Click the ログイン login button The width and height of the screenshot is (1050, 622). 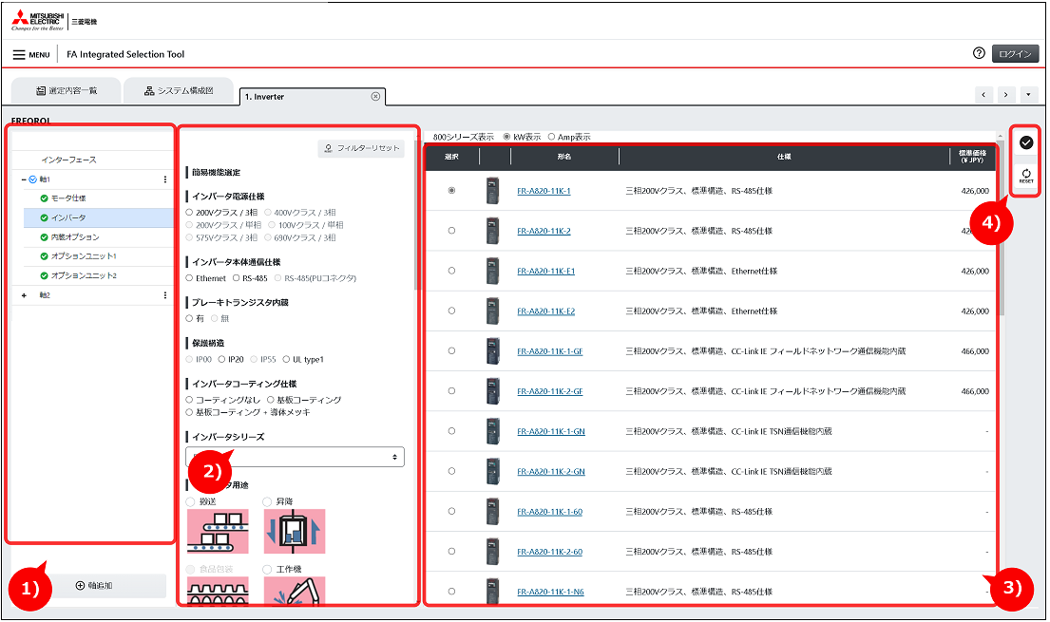(1015, 54)
